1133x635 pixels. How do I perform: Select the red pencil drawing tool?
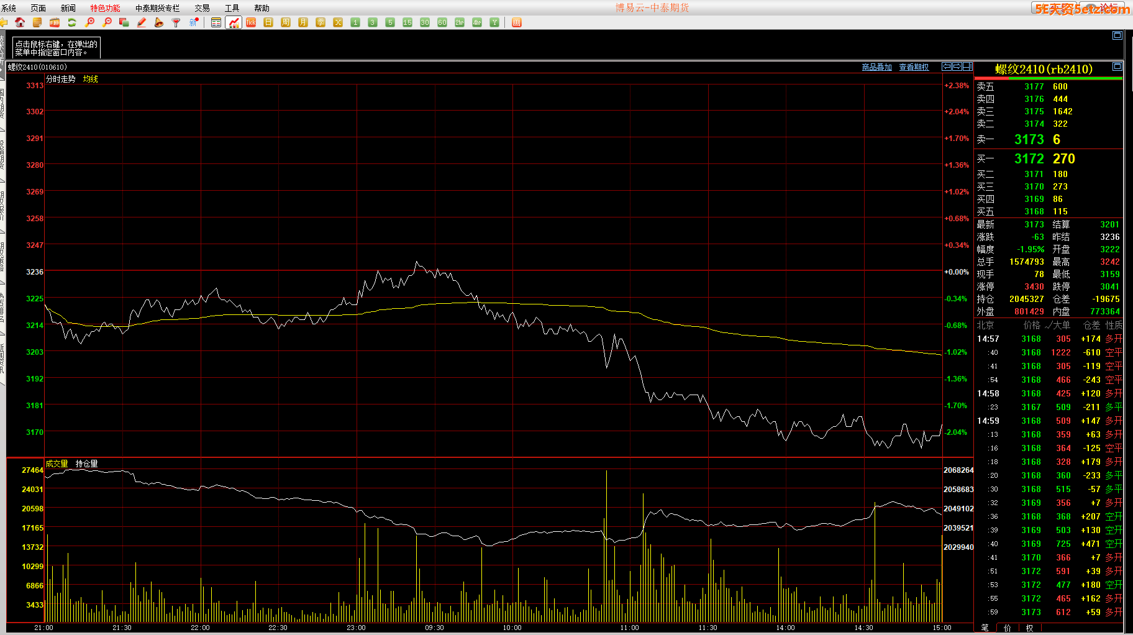coord(142,22)
